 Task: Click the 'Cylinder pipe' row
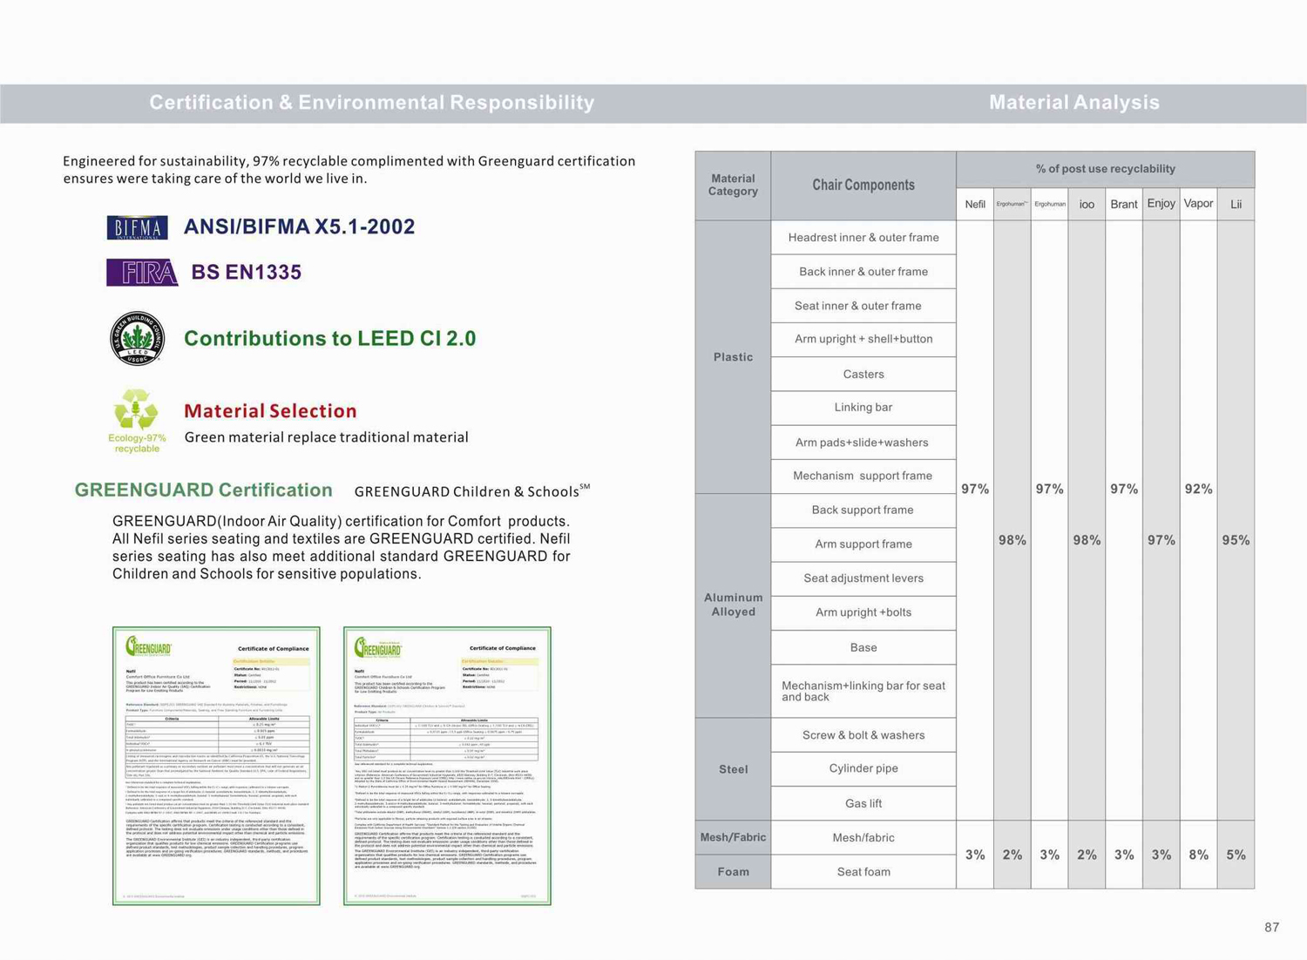863,768
